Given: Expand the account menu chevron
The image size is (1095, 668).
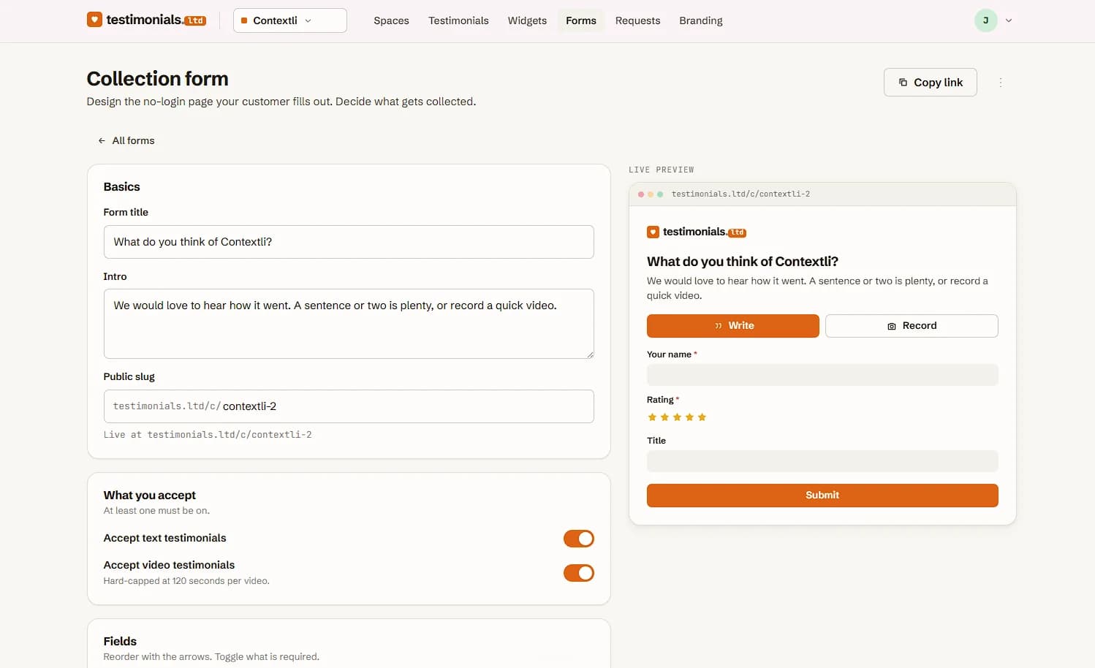Looking at the screenshot, I should click(1009, 20).
